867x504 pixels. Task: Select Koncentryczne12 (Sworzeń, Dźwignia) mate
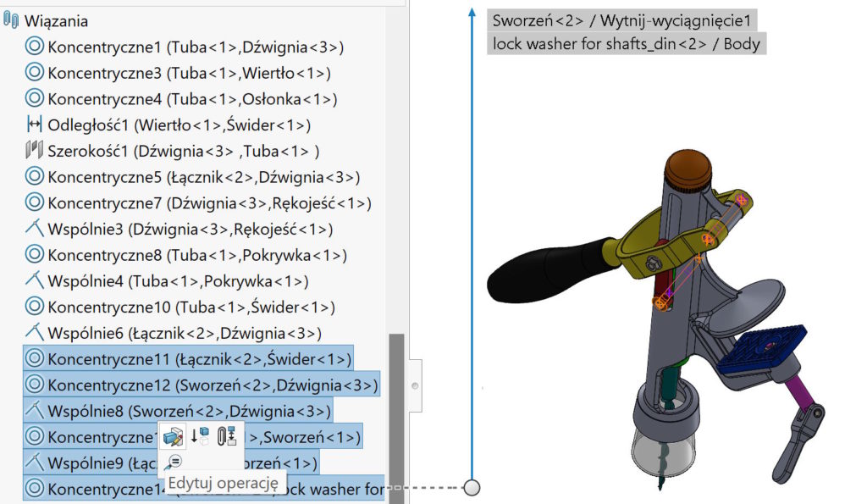pyautogui.click(x=212, y=385)
